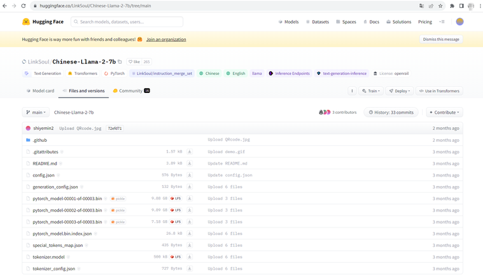Download tokenizer_config.json file
The height and width of the screenshot is (279, 483).
[x=189, y=268]
